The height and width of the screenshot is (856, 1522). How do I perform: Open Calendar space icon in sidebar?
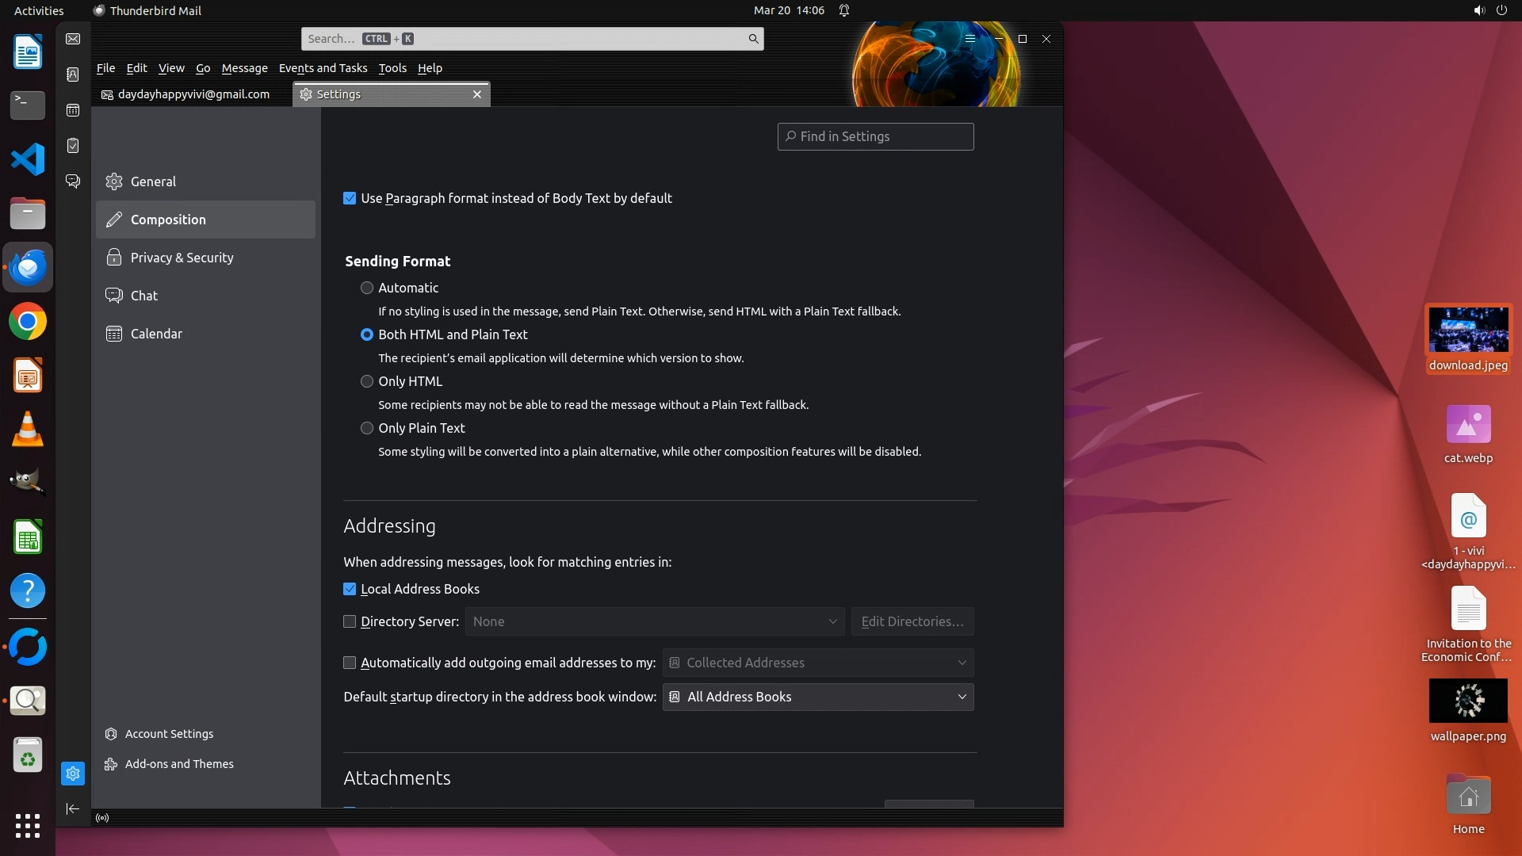[x=73, y=110]
